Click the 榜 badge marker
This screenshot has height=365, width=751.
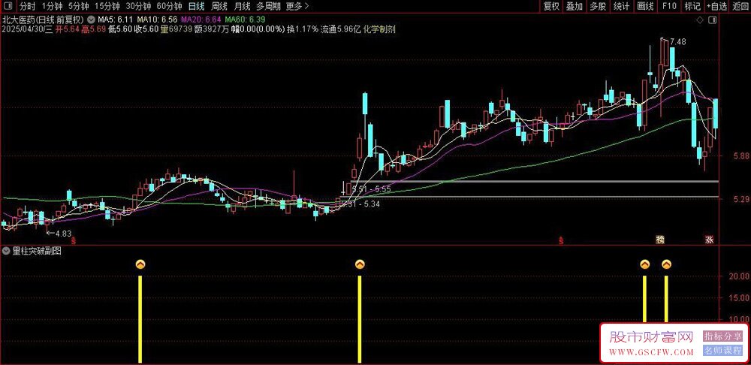(660, 240)
